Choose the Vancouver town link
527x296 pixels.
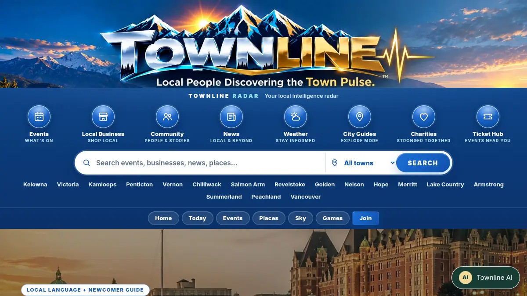306,197
